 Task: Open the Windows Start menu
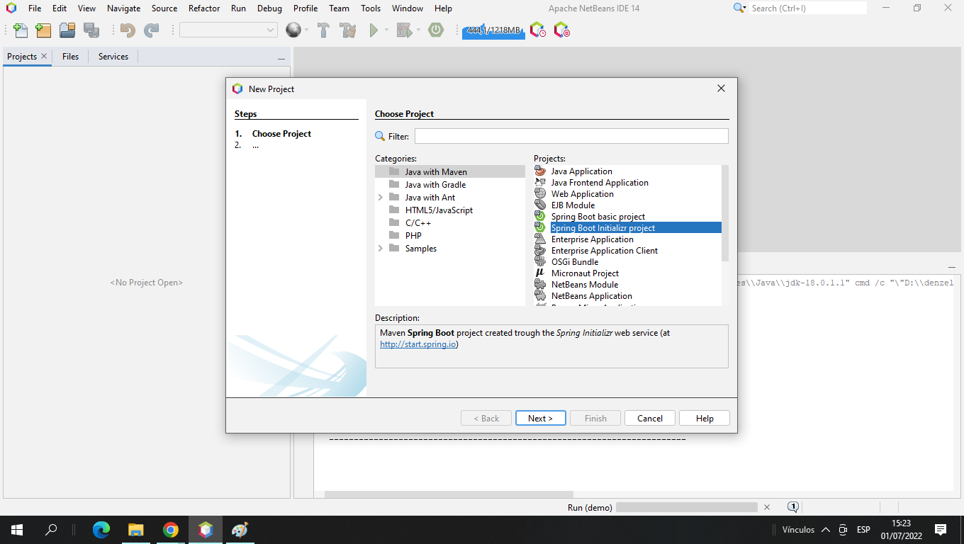[17, 529]
